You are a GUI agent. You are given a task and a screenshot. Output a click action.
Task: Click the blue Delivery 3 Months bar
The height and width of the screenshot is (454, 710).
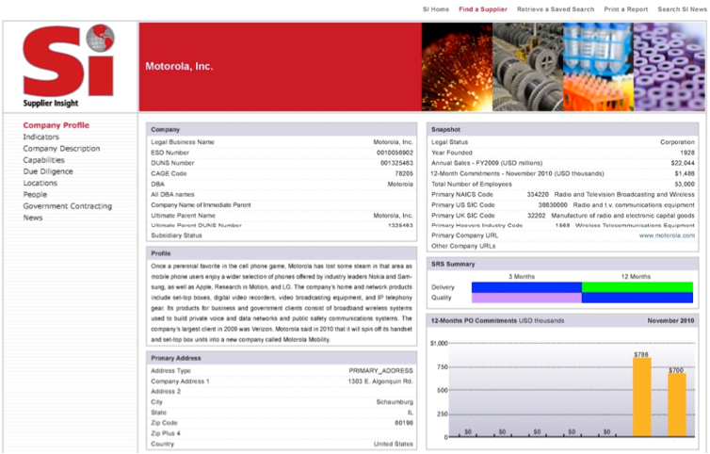tap(526, 287)
